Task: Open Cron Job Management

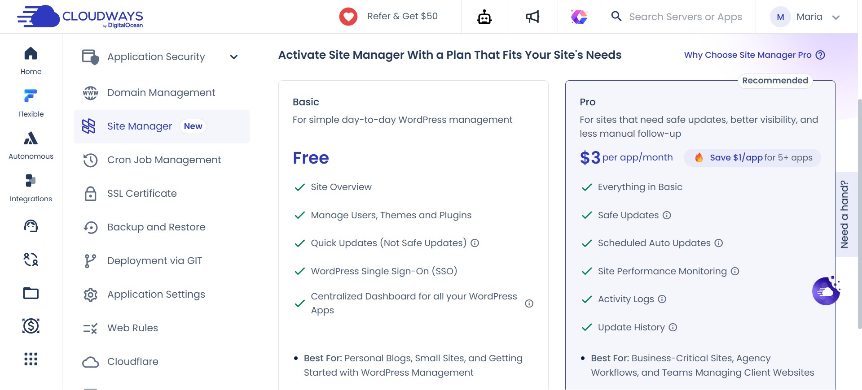Action: 162,160
